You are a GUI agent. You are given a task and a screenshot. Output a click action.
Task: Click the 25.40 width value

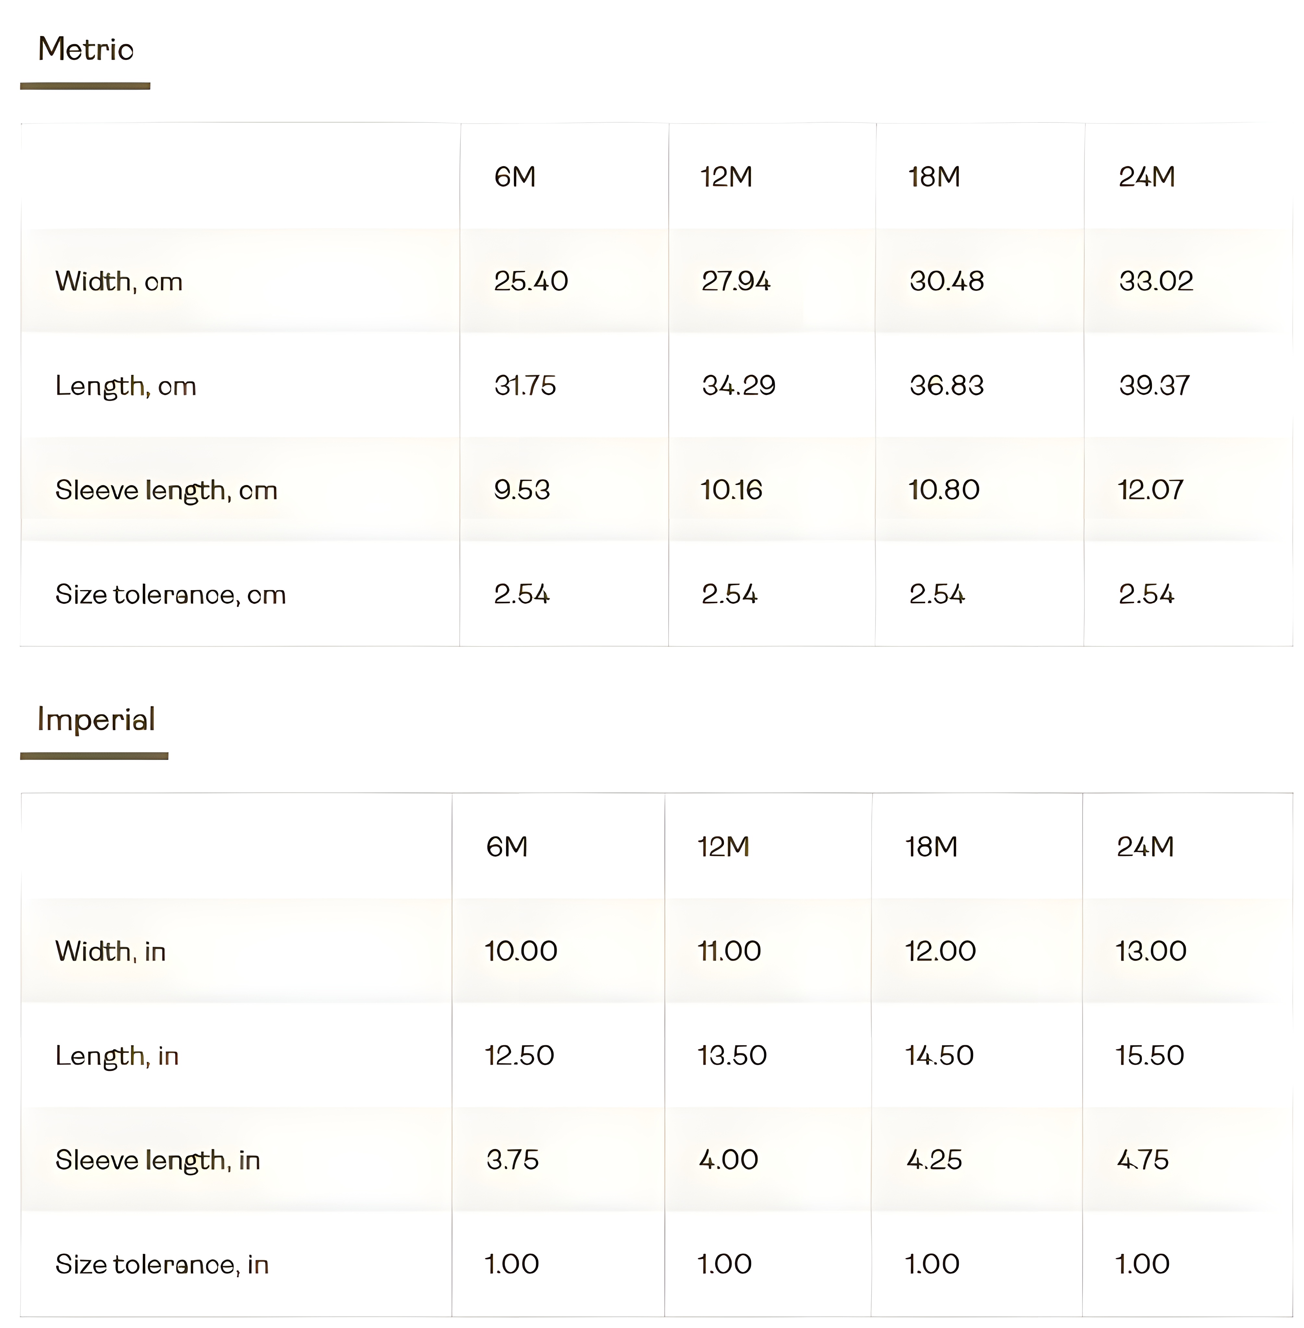click(531, 281)
